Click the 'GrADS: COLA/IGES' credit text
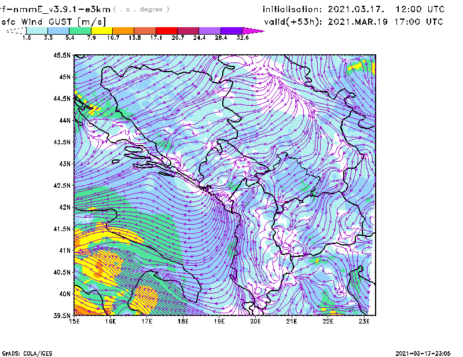The image size is (463, 357). [x=27, y=354]
